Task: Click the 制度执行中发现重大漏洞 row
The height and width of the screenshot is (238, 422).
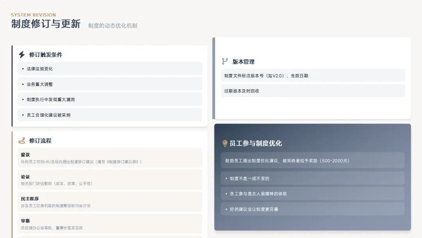Action: click(x=110, y=99)
